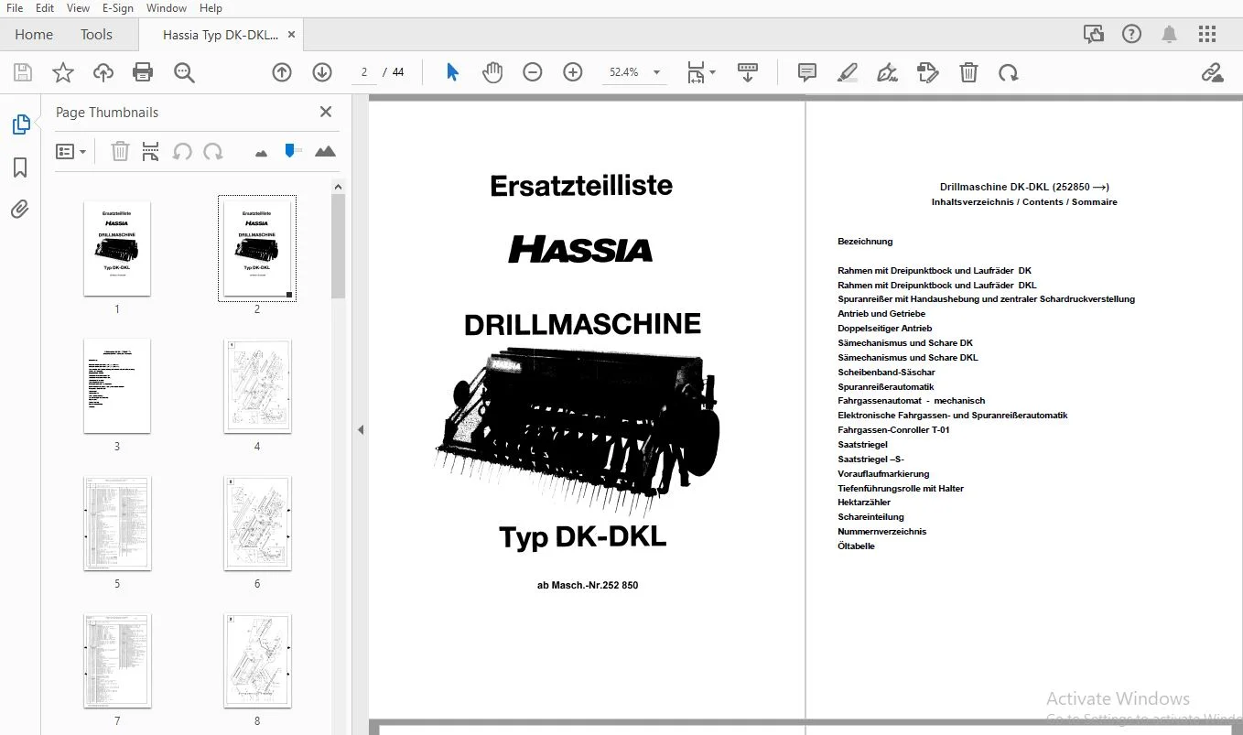
Task: Open the Attachments paperclip panel
Action: coord(20,210)
